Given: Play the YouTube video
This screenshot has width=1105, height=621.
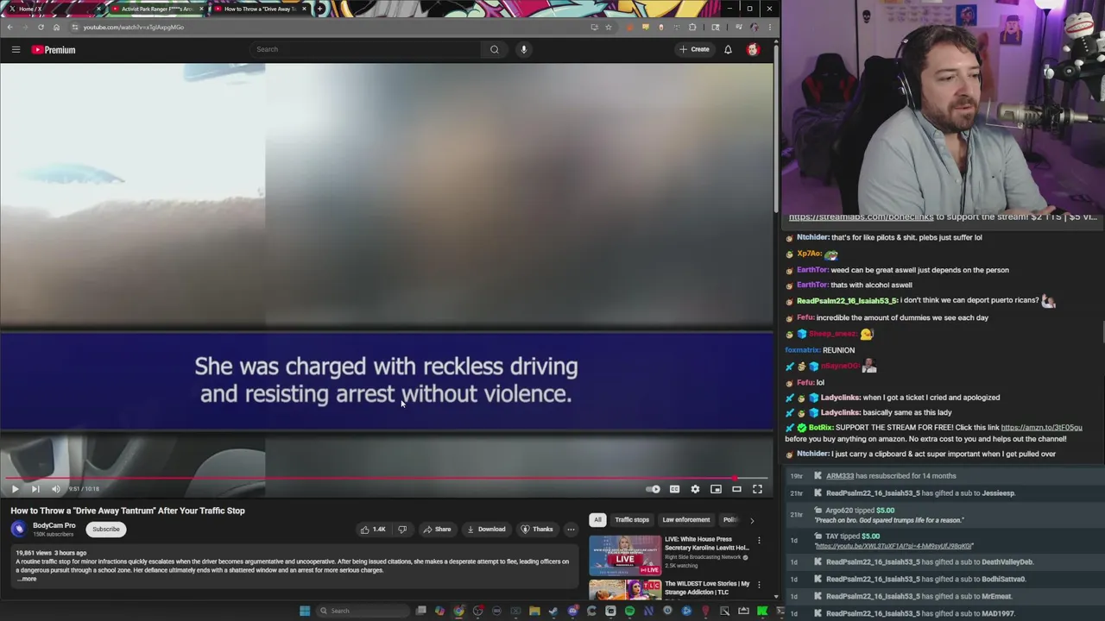Looking at the screenshot, I should coord(15,489).
